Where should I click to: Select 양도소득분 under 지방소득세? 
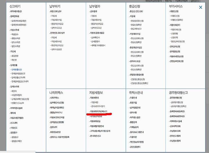click(16, 42)
